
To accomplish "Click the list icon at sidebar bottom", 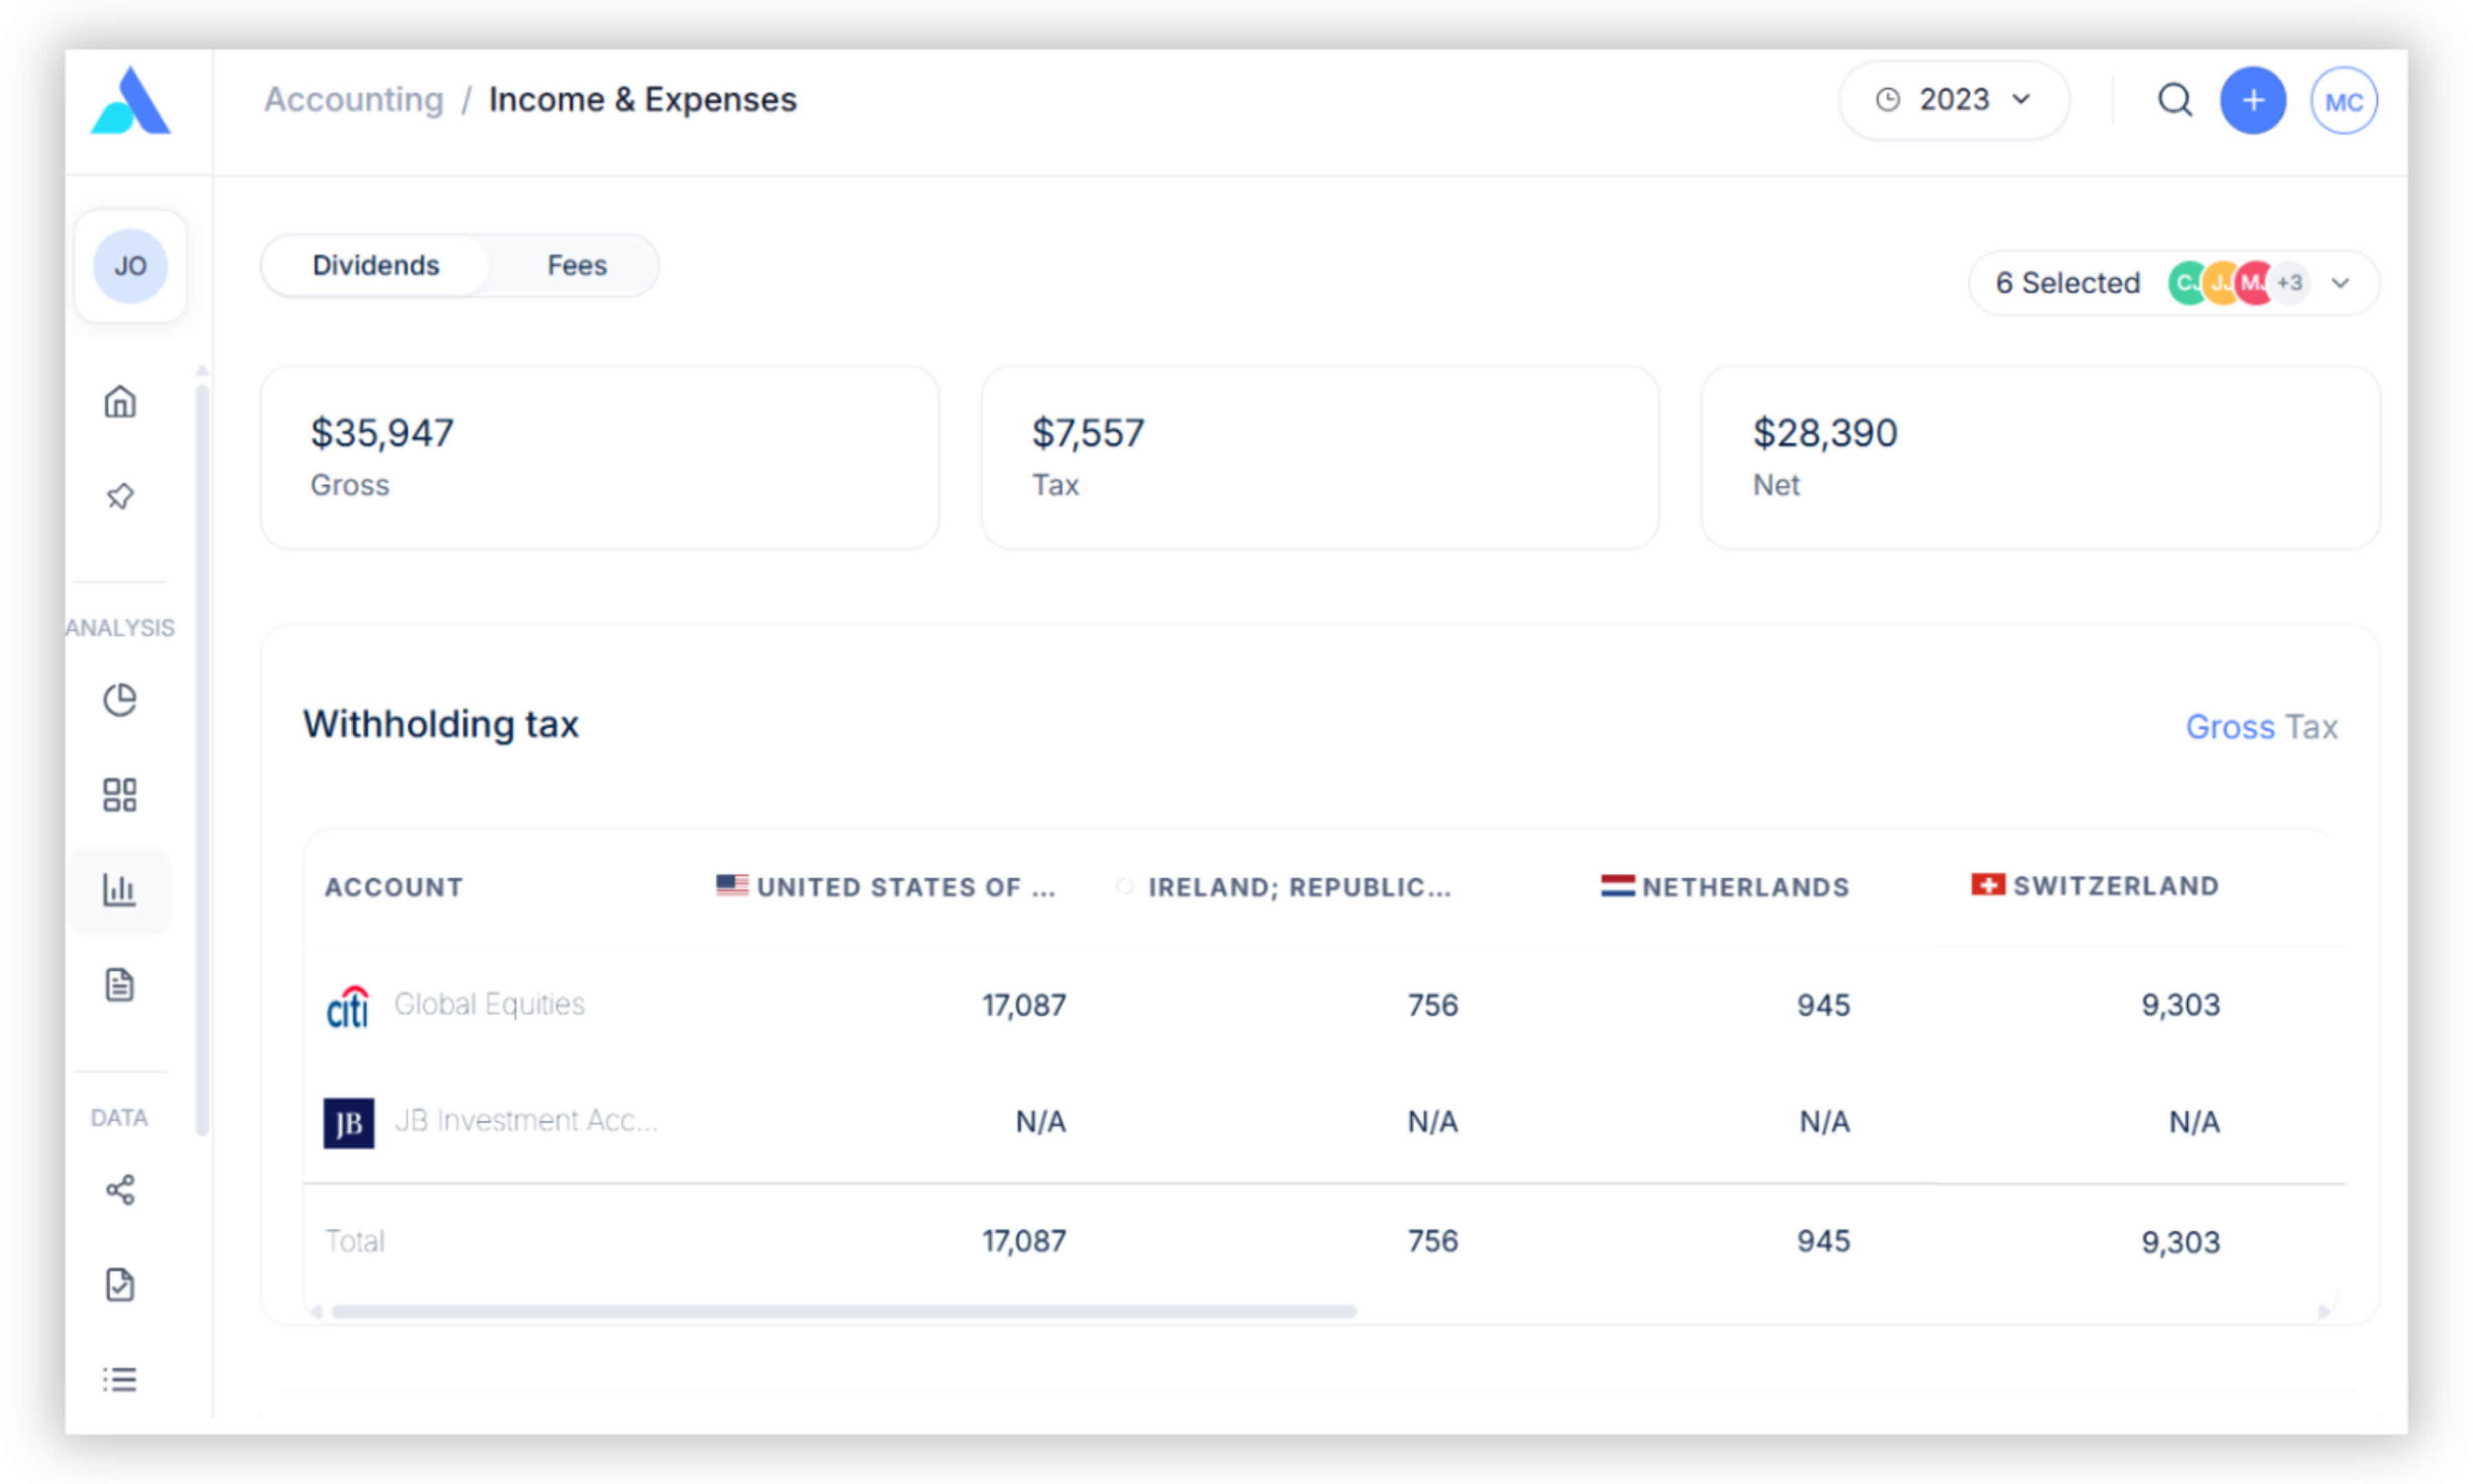I will (x=120, y=1379).
